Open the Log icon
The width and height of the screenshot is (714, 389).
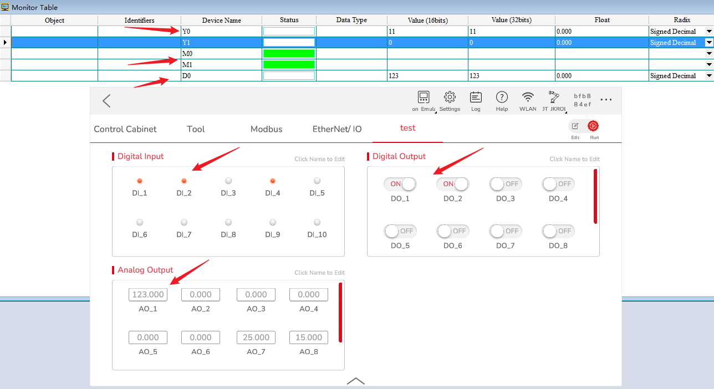[476, 98]
